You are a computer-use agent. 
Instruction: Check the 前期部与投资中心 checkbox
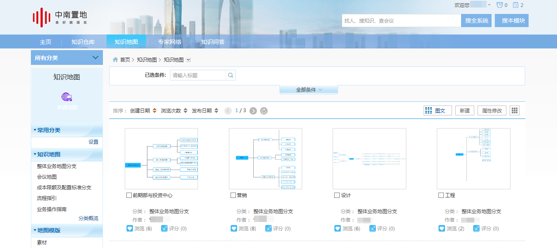pos(129,195)
